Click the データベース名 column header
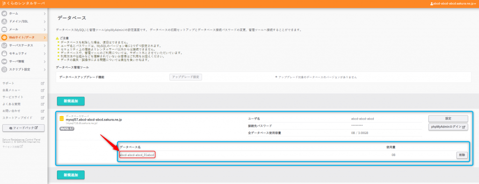Screen dimensions: 479x184 pos(130,147)
